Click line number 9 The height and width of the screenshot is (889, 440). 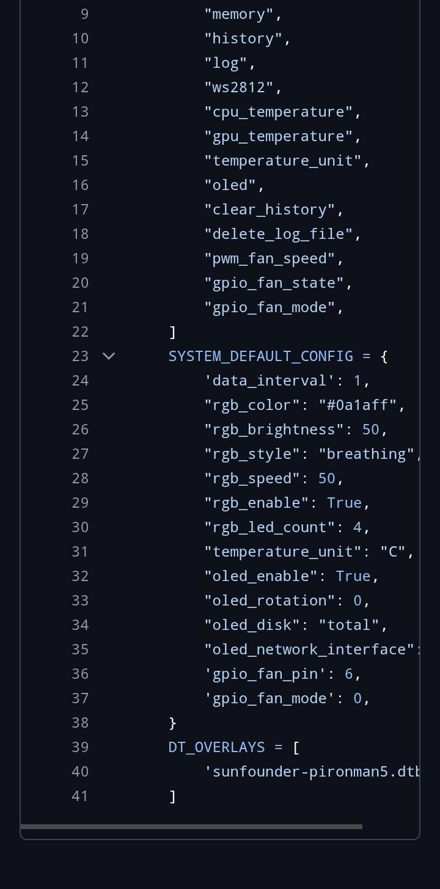[x=84, y=13]
